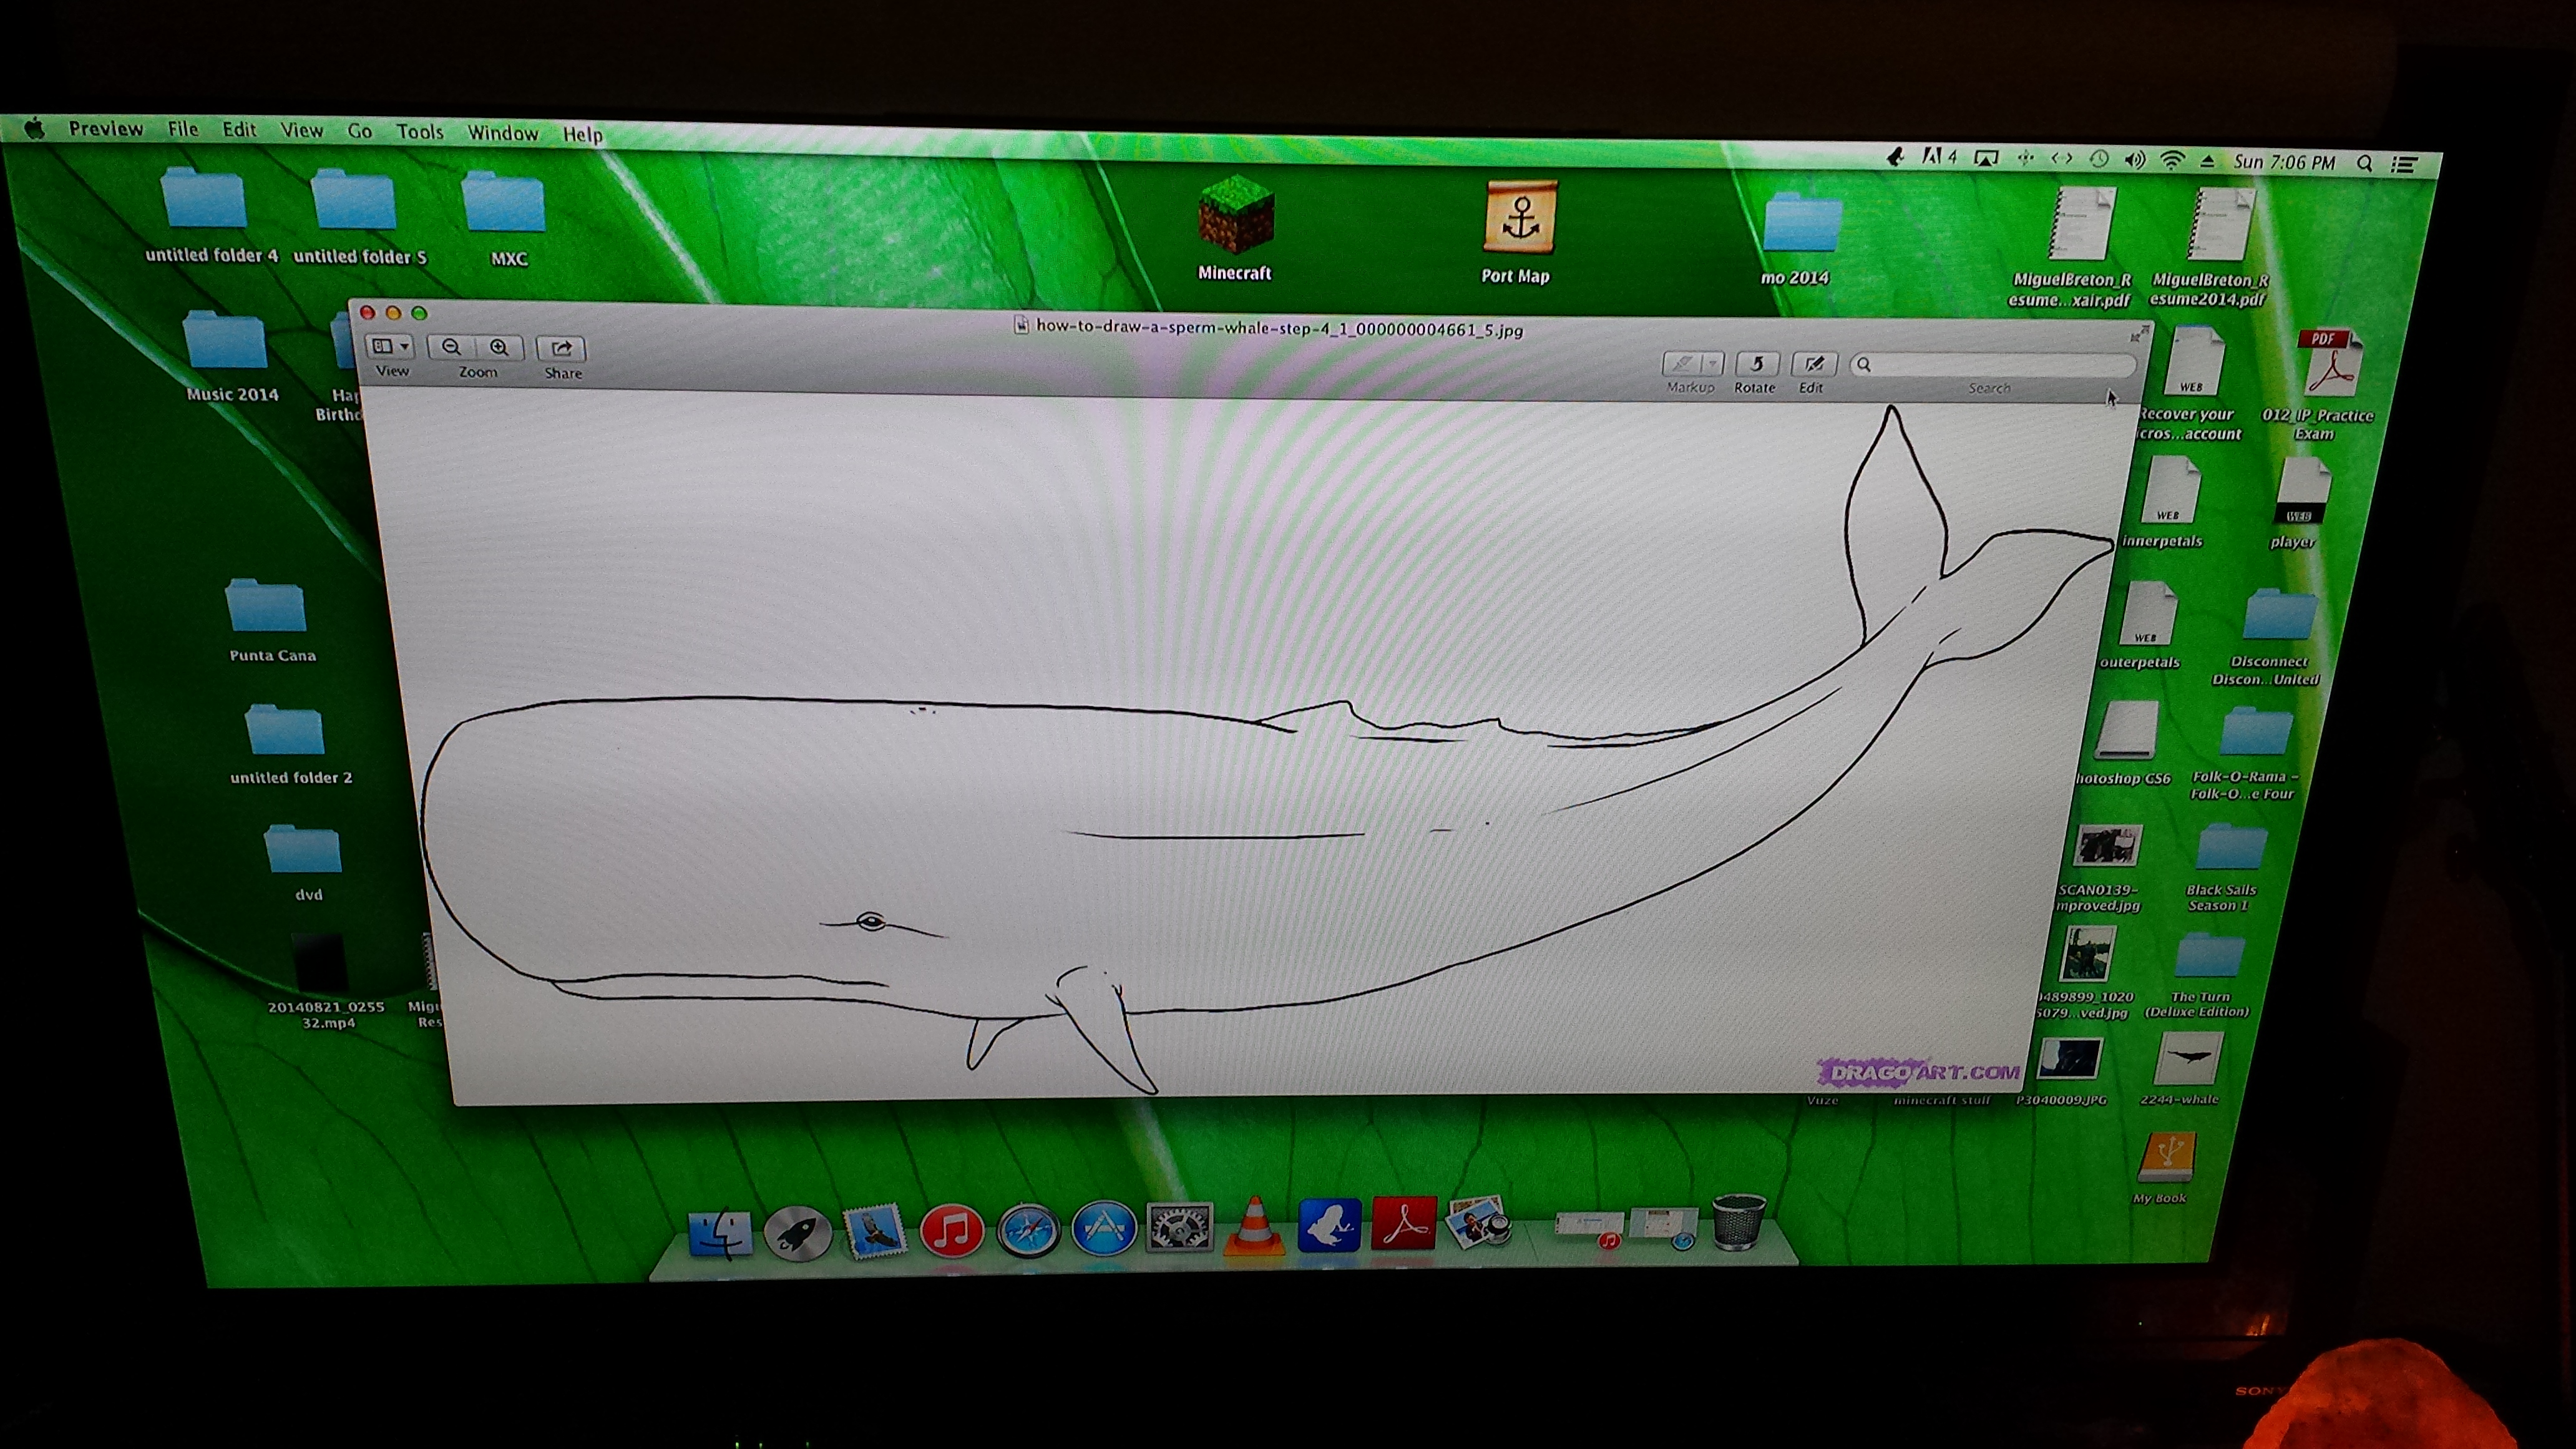The width and height of the screenshot is (2576, 1449).
Task: Open System Preferences gear in Dock
Action: (x=1180, y=1227)
